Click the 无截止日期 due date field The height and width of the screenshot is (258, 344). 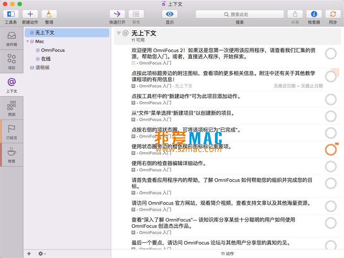tap(312, 86)
